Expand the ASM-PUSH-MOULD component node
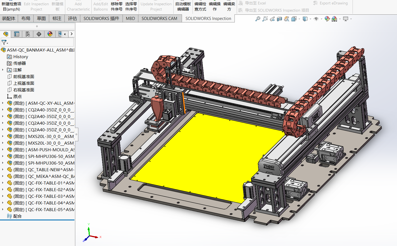Screen dimensions: 397x246 click(x=3, y=150)
